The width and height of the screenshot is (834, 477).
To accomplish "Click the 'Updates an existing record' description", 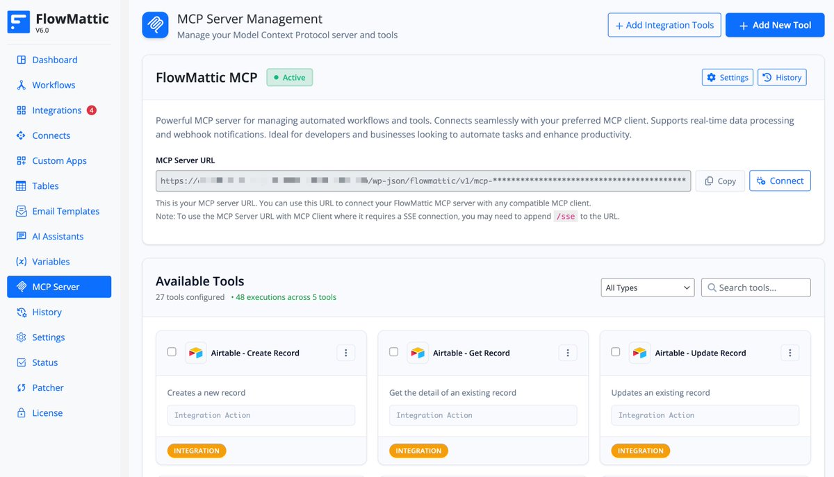I will (661, 392).
